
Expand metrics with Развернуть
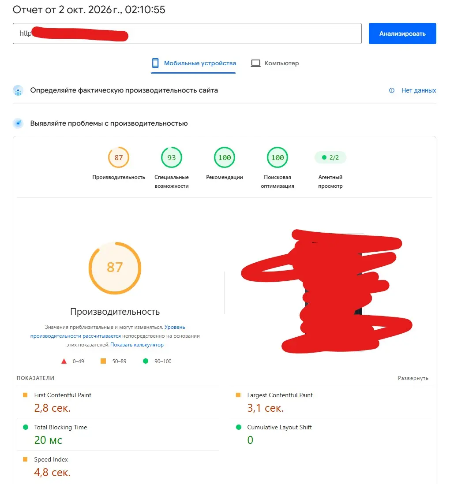[x=413, y=378]
